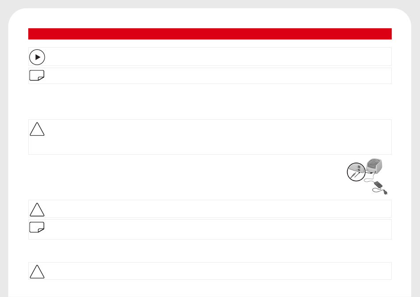Click the note icon beneath the play icon

click(37, 75)
